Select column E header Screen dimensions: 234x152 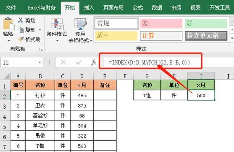[105, 76]
